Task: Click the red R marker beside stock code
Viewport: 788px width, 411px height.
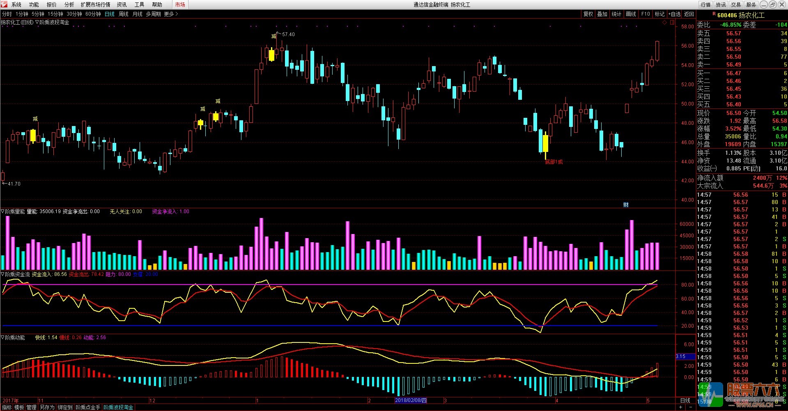Action: click(714, 14)
